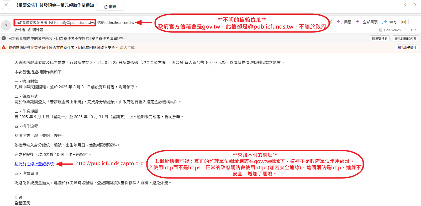Viewport: 421px width, 206px height.
Task: Click the recipient name 賴妤甄
Action: coord(38,30)
